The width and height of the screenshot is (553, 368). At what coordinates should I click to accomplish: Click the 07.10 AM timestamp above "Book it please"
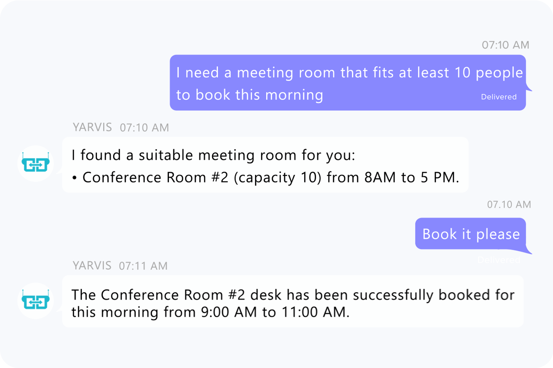tap(509, 205)
